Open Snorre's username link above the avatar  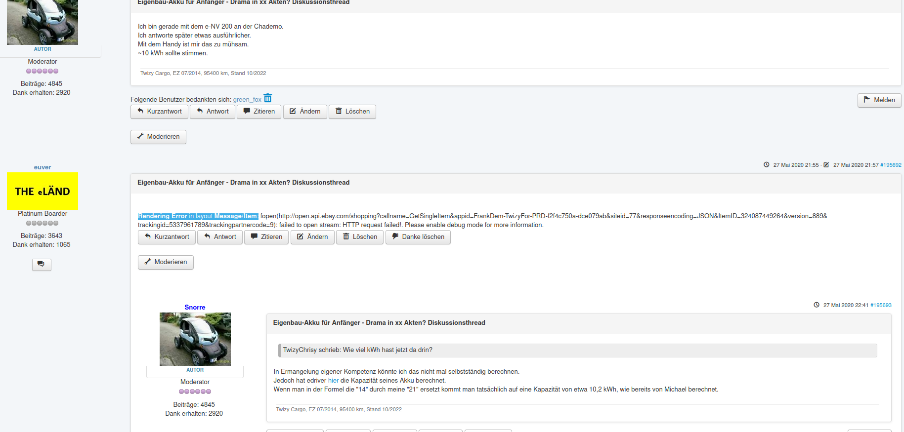coord(195,307)
